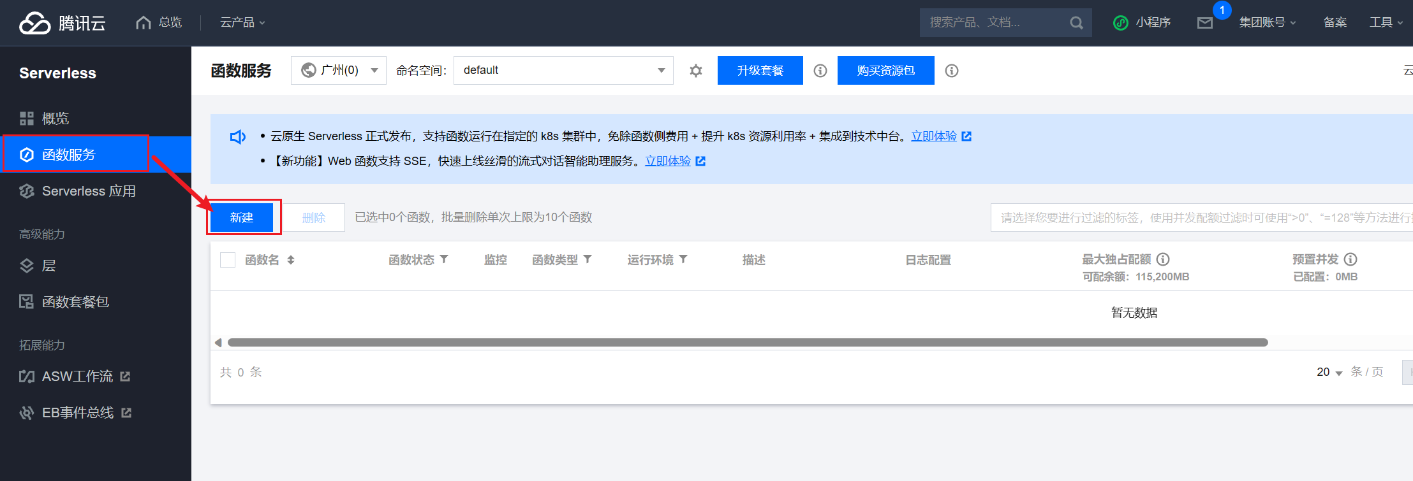
Task: Open the 广州(0) region dropdown
Action: click(x=339, y=70)
